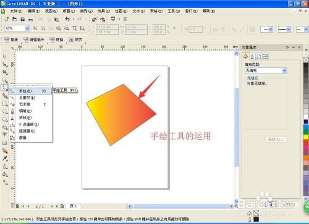This screenshot has height=224, width=309.
Task: Open the zoom level 42% dropdown
Action: [27, 28]
